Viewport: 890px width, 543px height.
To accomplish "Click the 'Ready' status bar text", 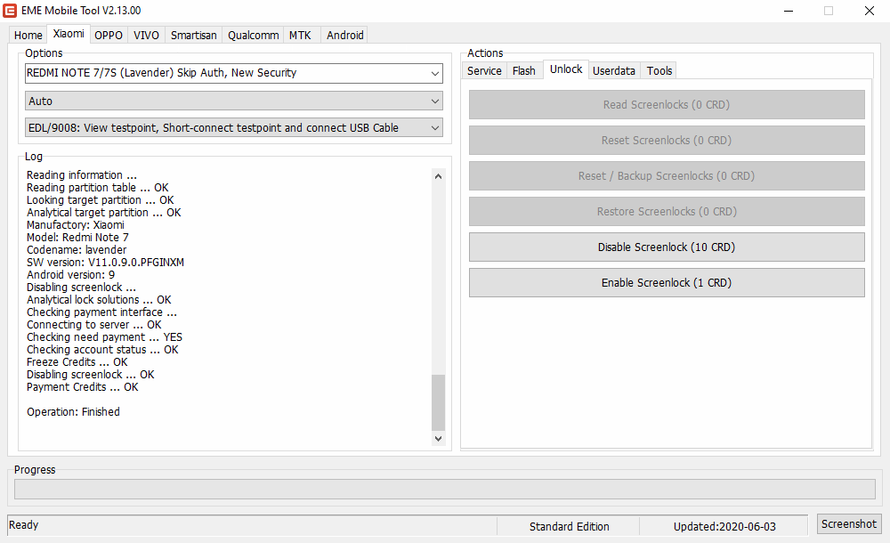I will pos(24,525).
